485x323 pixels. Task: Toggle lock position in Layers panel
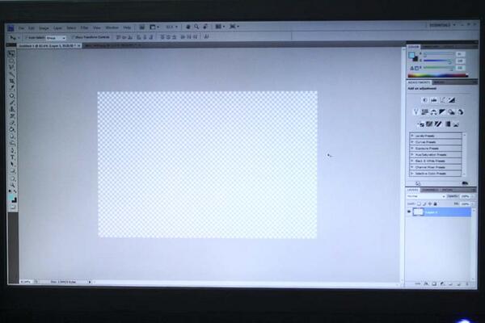tap(430, 204)
